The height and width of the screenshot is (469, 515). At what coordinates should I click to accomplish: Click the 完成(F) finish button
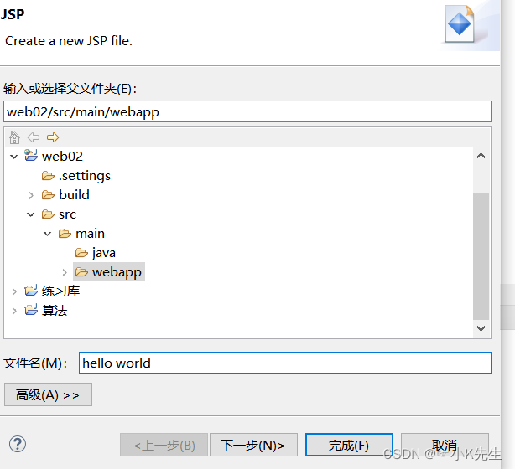tap(349, 445)
